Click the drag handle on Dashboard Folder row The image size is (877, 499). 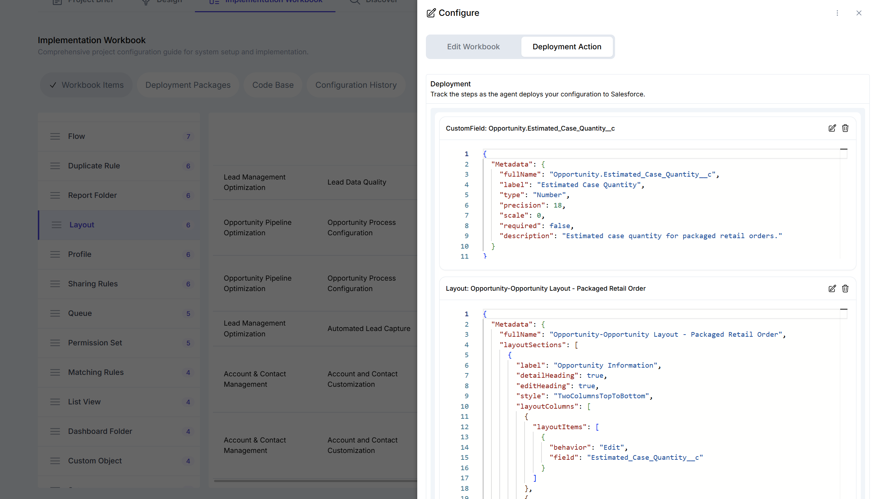[x=55, y=431]
